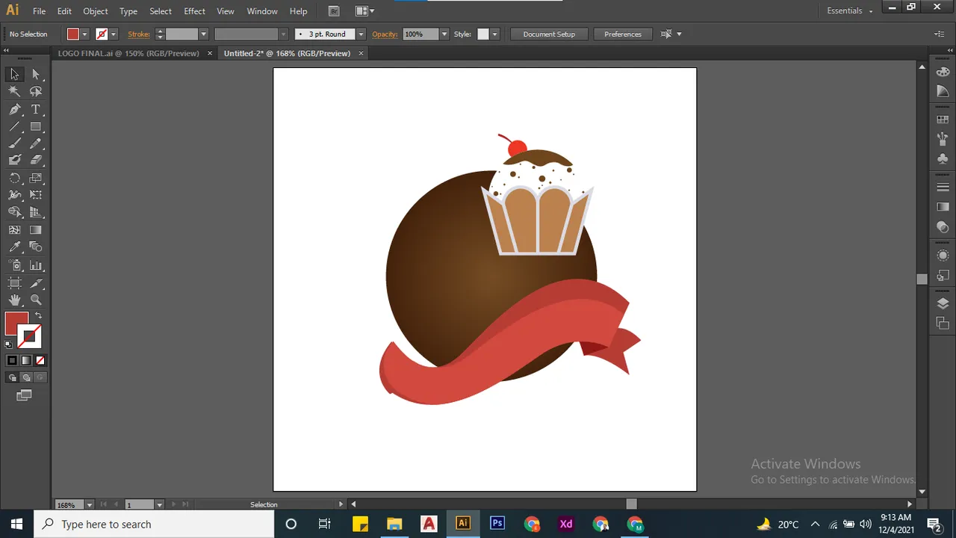The image size is (956, 538).
Task: Open the graphic Style dropdown
Action: point(494,34)
